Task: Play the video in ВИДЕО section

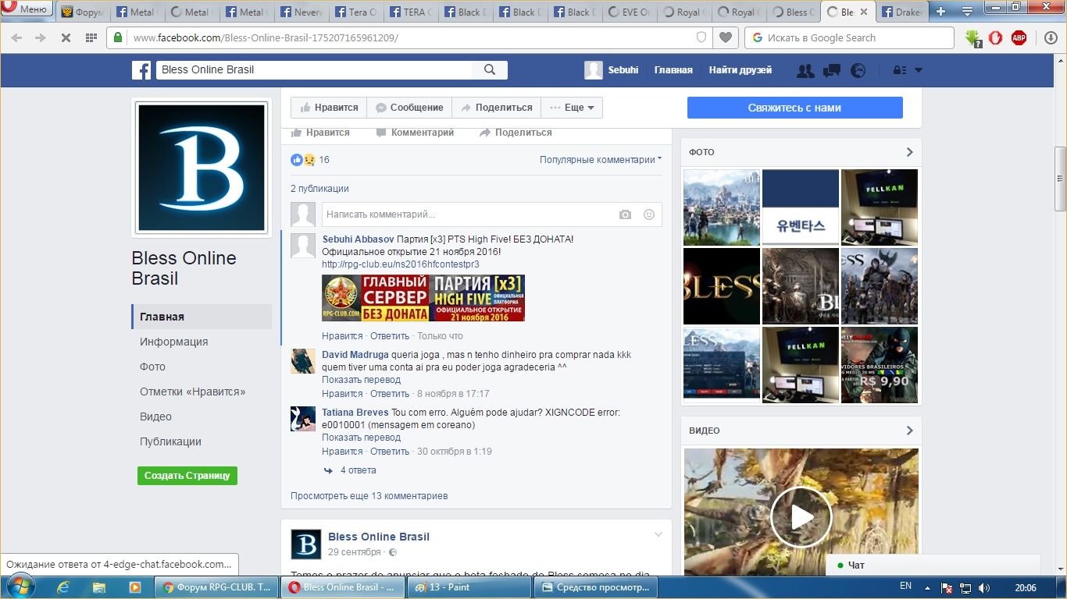Action: point(801,517)
